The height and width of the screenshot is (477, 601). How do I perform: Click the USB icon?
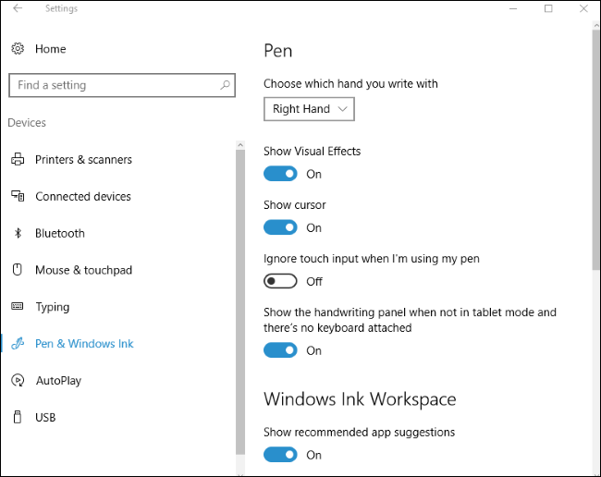point(18,417)
